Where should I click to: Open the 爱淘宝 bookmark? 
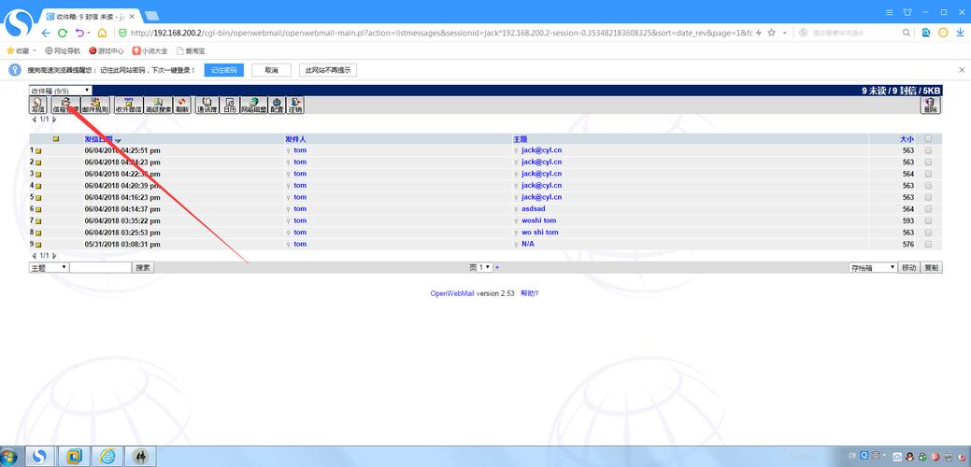click(x=191, y=50)
